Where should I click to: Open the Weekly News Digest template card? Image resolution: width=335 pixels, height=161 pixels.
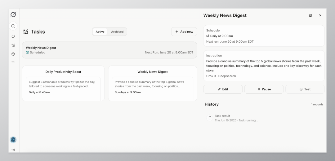tap(153, 83)
